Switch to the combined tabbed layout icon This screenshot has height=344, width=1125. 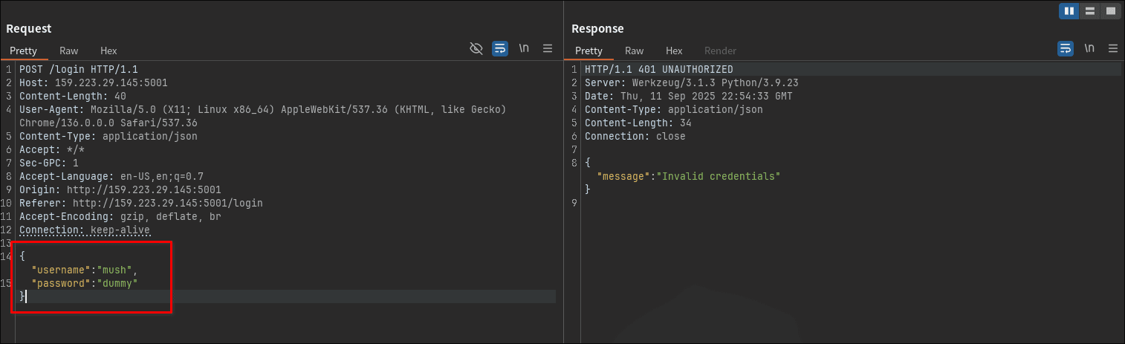1110,11
